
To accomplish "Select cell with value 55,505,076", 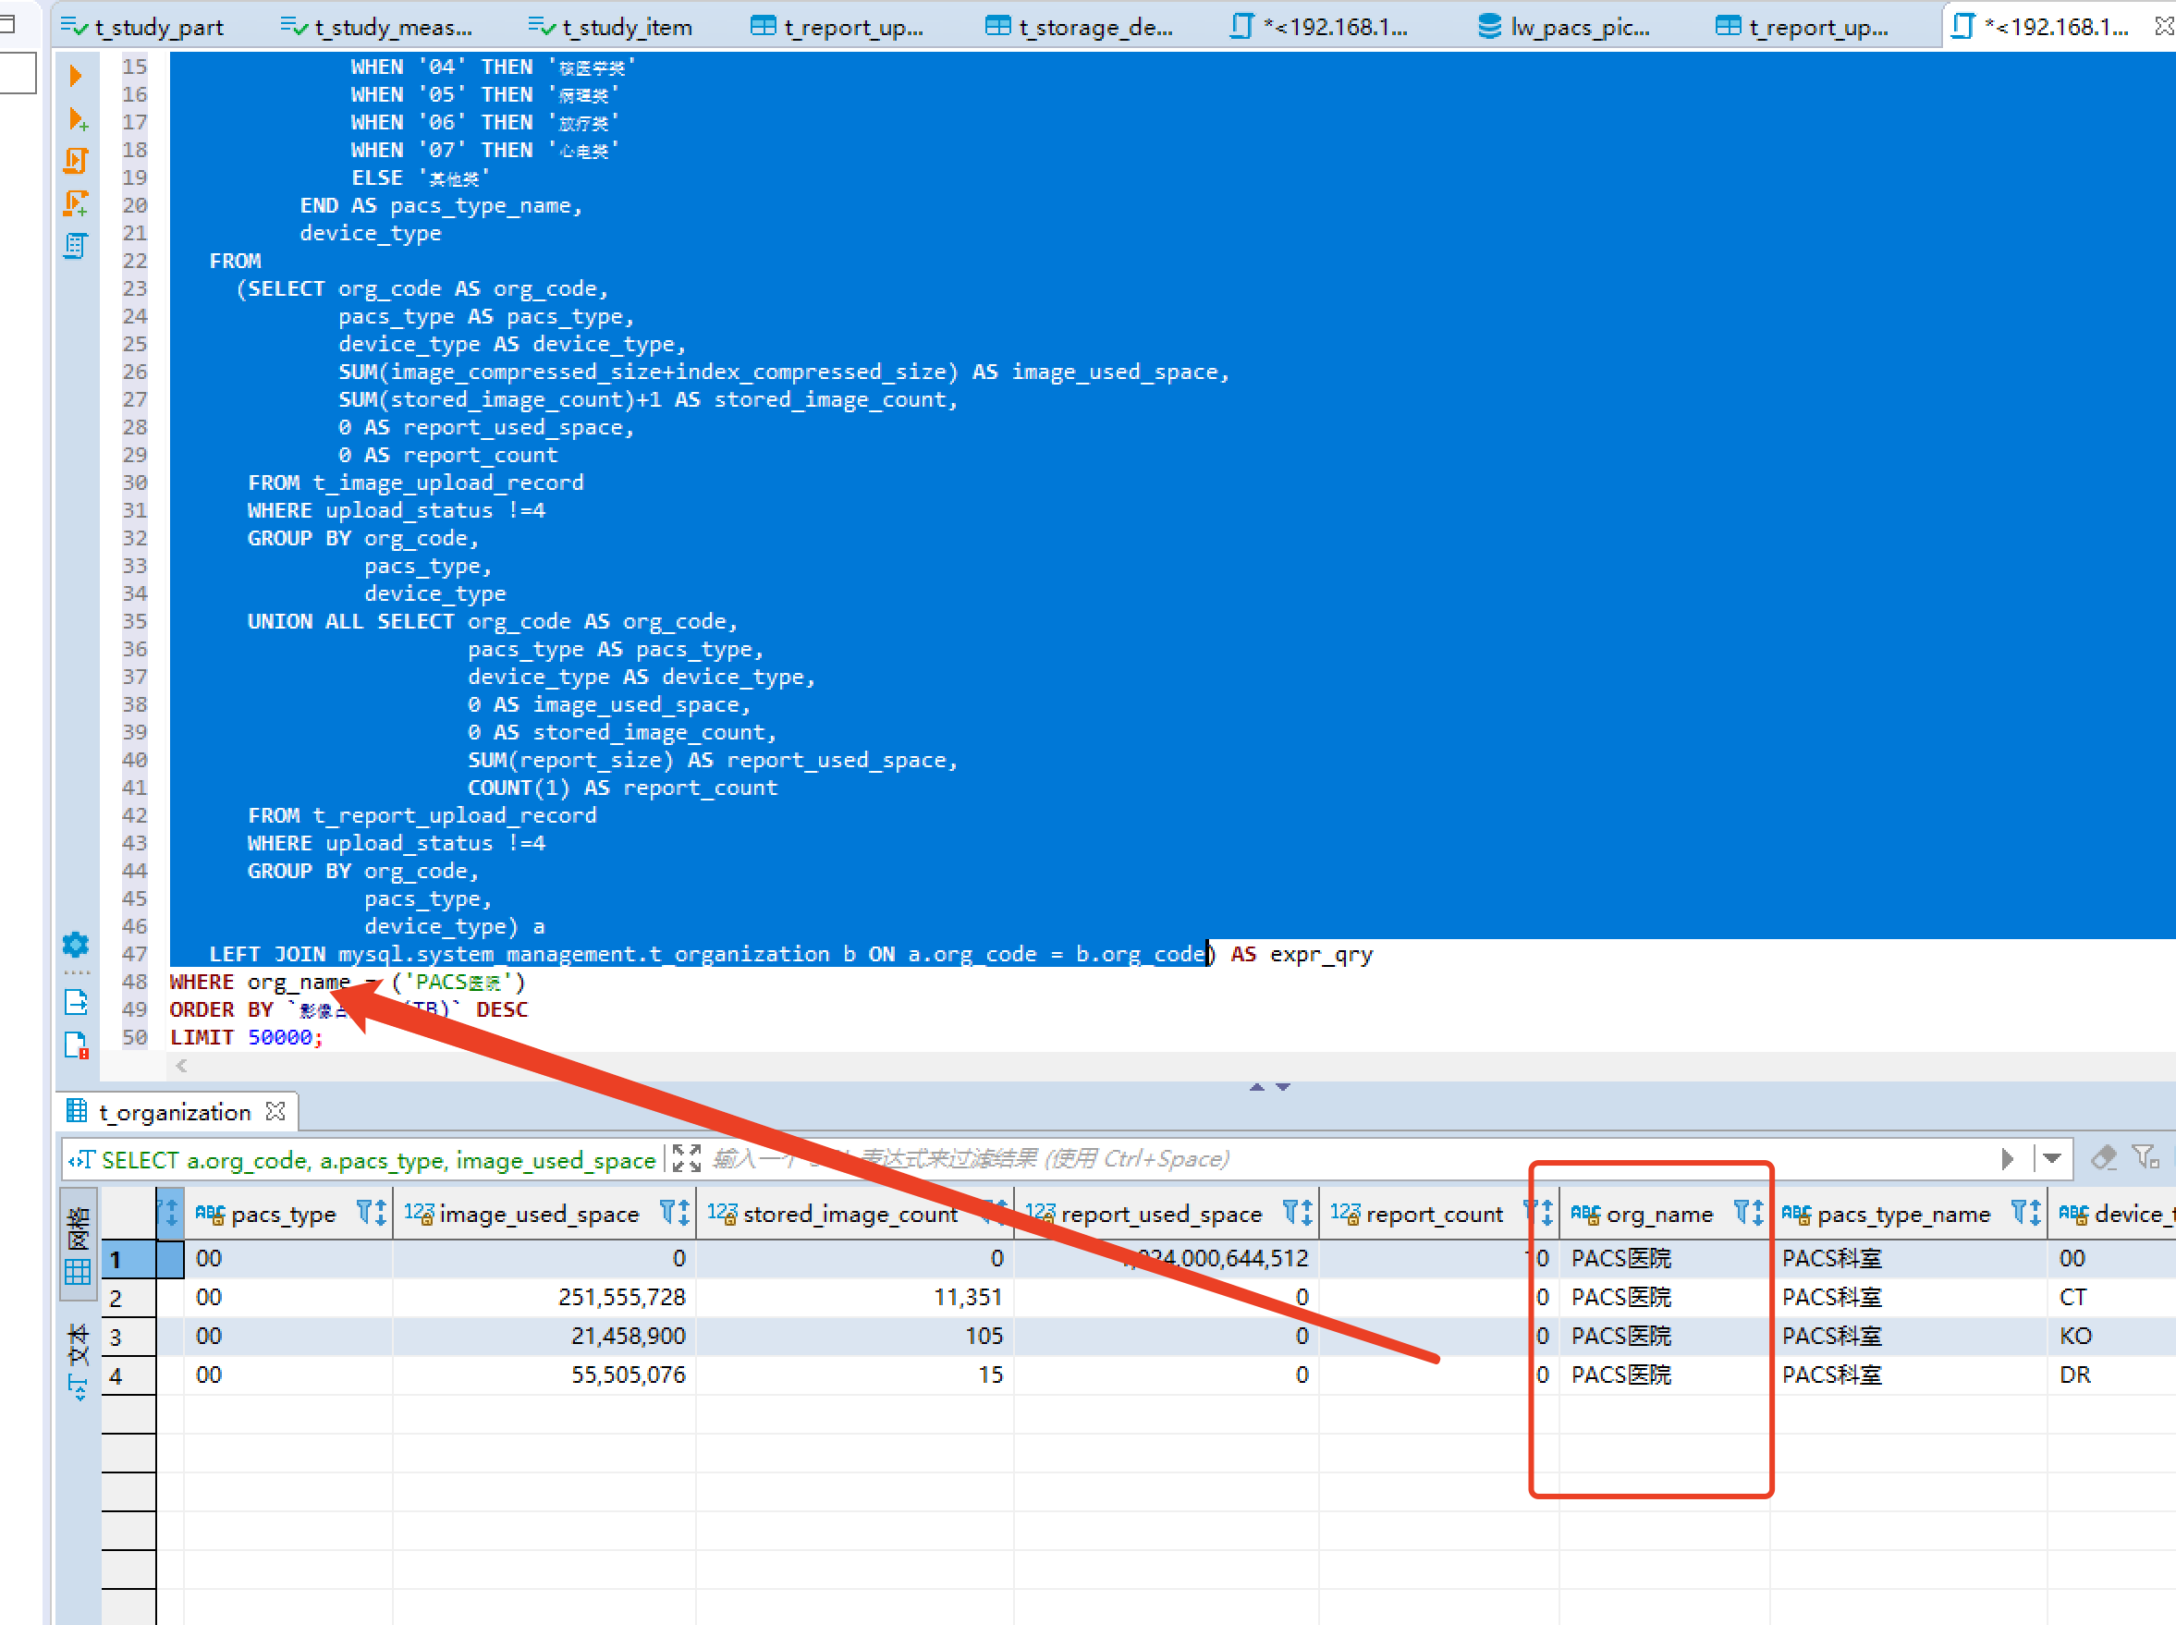I will [545, 1375].
